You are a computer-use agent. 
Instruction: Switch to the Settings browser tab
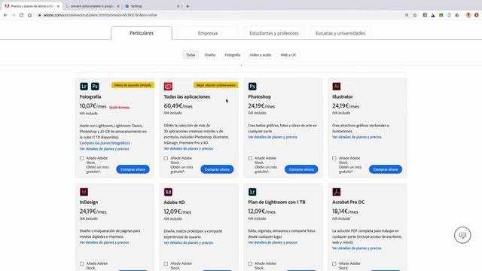(x=152, y=6)
